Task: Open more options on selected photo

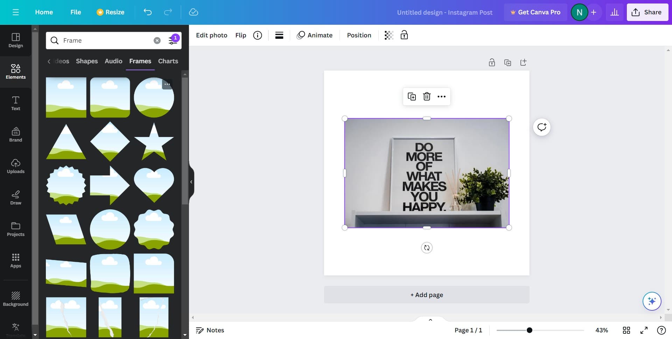Action: point(441,96)
